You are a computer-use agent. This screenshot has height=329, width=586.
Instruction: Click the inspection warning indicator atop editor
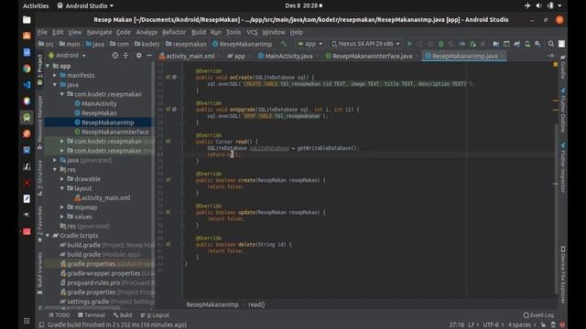pyautogui.click(x=556, y=65)
